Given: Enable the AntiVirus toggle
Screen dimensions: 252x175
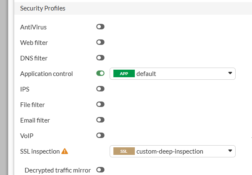Looking at the screenshot, I should coord(100,27).
